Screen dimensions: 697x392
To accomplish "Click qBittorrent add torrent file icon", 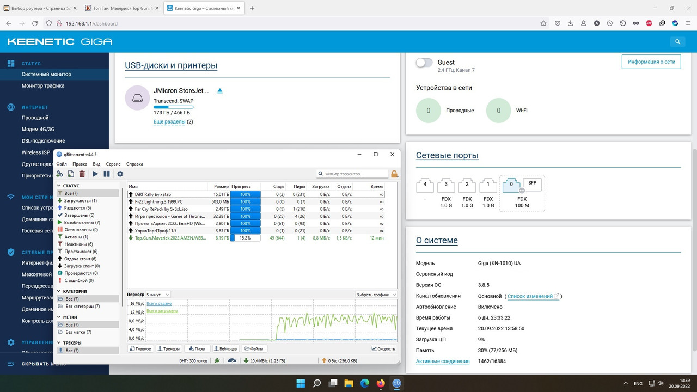I will pos(71,174).
